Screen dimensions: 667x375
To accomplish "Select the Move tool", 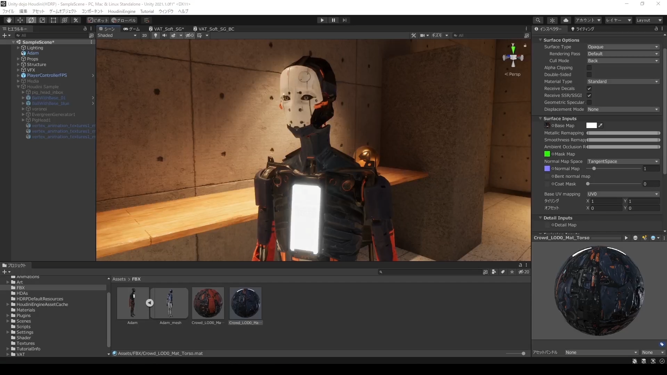I will 20,20.
